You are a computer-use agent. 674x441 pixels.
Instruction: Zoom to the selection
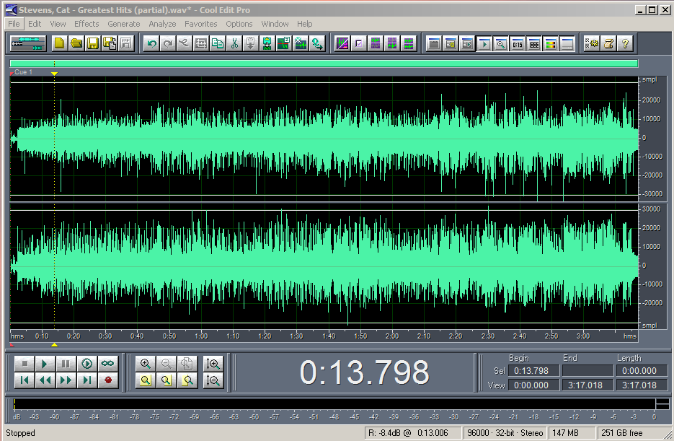click(146, 380)
